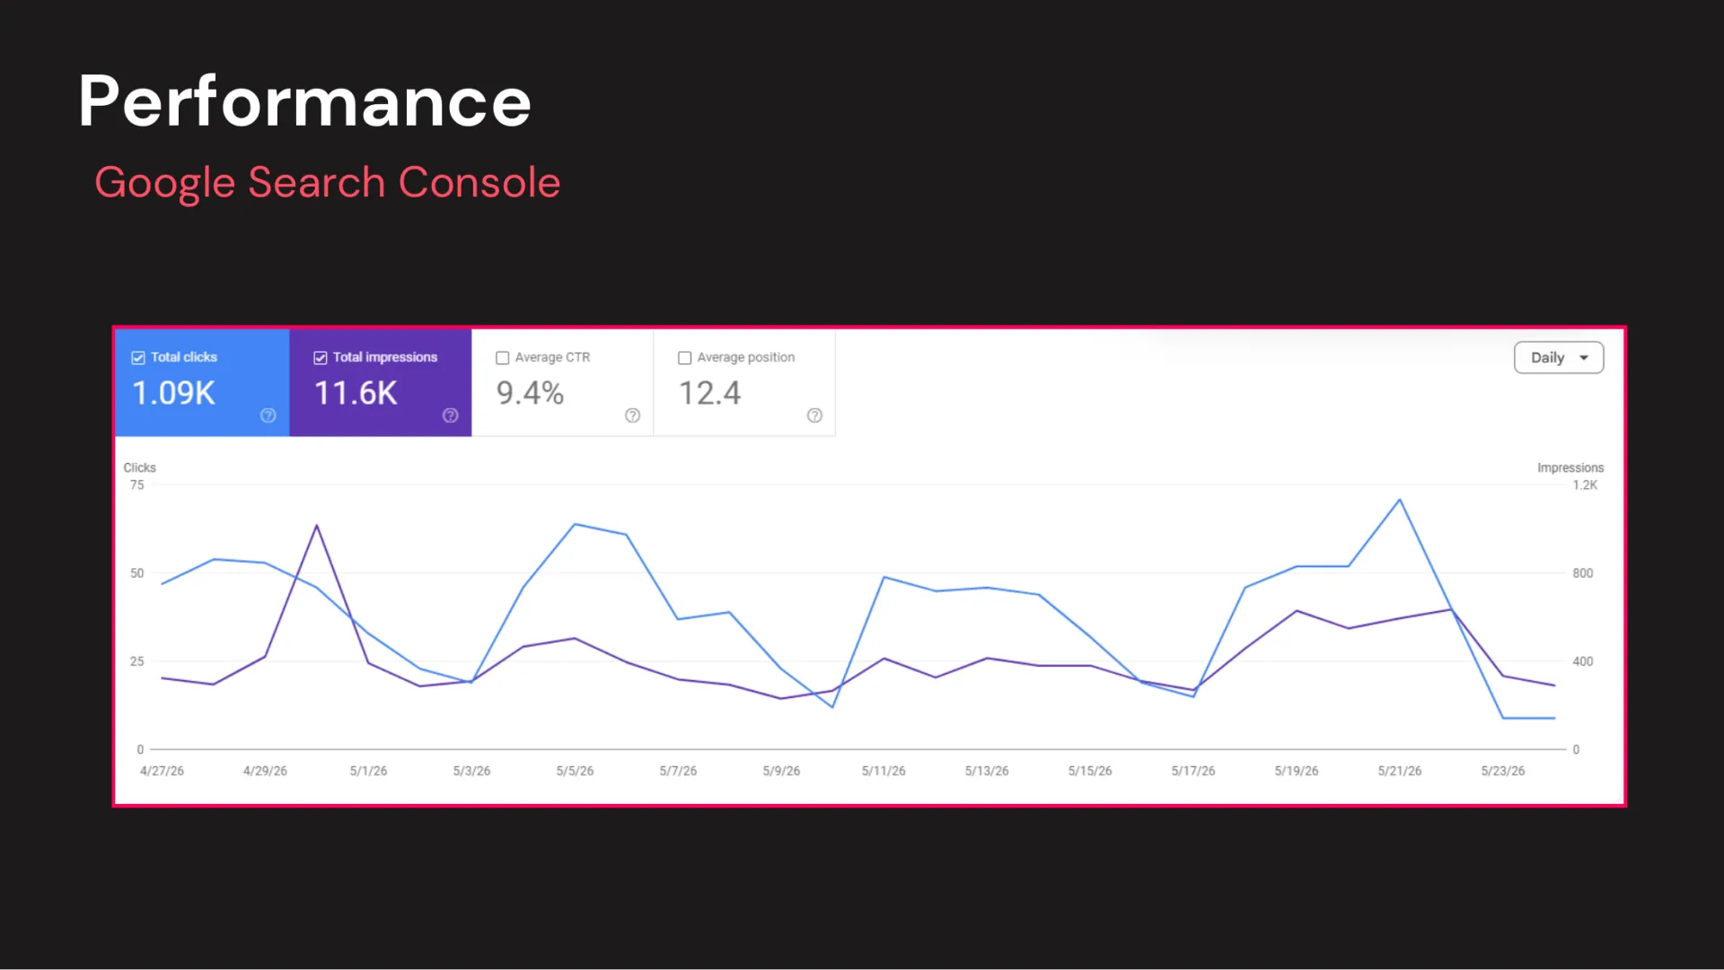Select the 11.6K Total impressions value

[x=356, y=393]
